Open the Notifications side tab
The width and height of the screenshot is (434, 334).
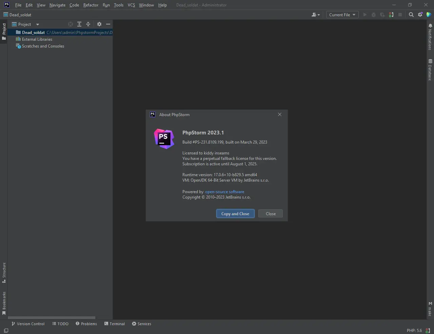tap(430, 37)
